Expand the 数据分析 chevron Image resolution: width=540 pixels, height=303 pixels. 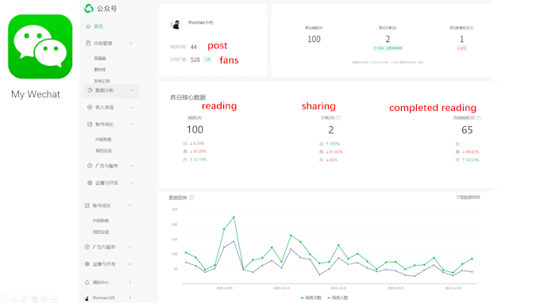133,90
